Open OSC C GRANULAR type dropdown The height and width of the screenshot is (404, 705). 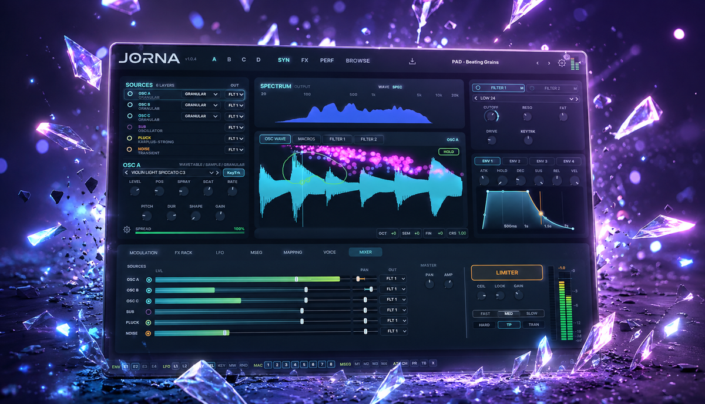pos(202,116)
